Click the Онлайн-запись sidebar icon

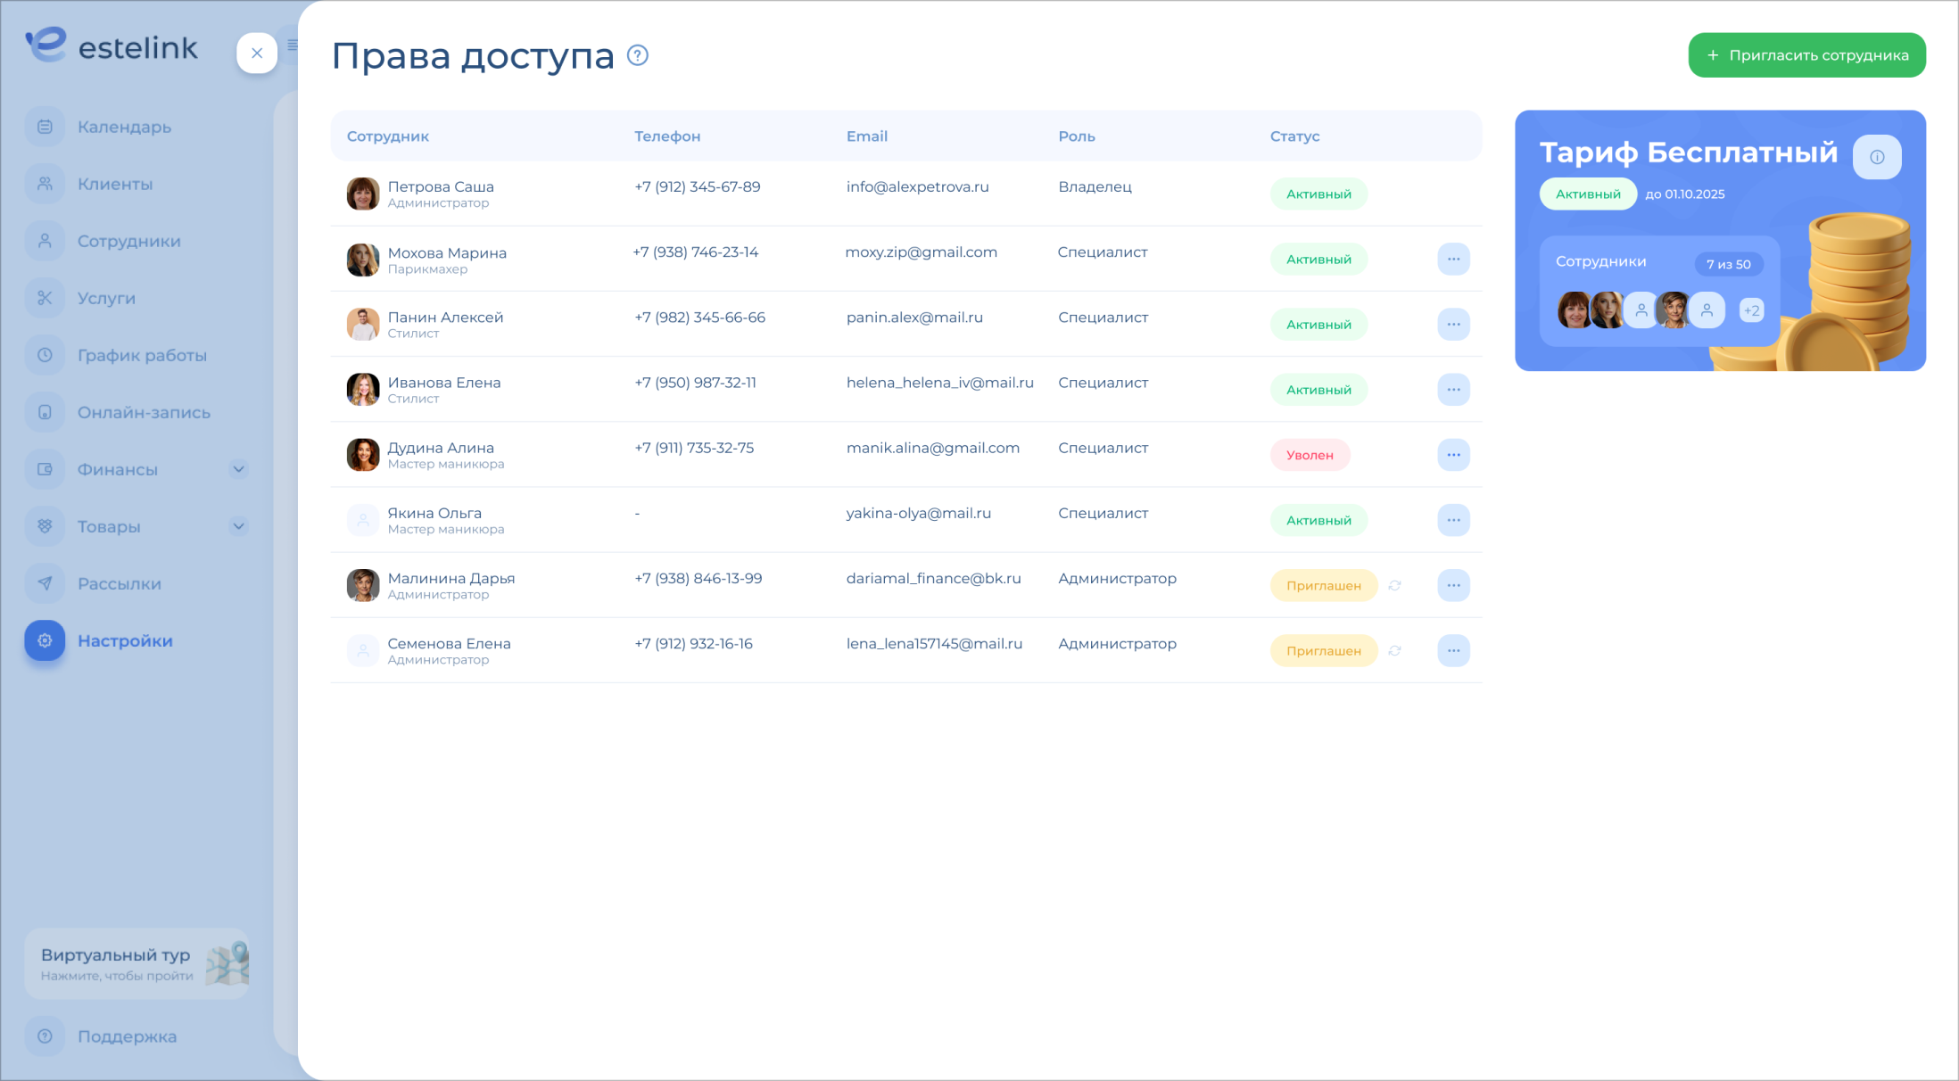45,412
